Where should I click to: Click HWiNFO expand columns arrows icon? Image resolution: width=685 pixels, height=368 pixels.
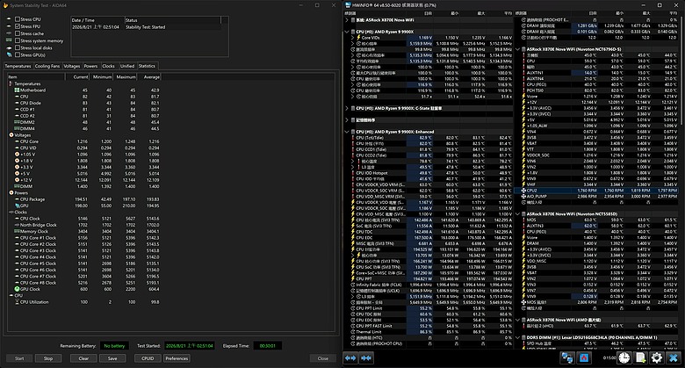point(350,358)
